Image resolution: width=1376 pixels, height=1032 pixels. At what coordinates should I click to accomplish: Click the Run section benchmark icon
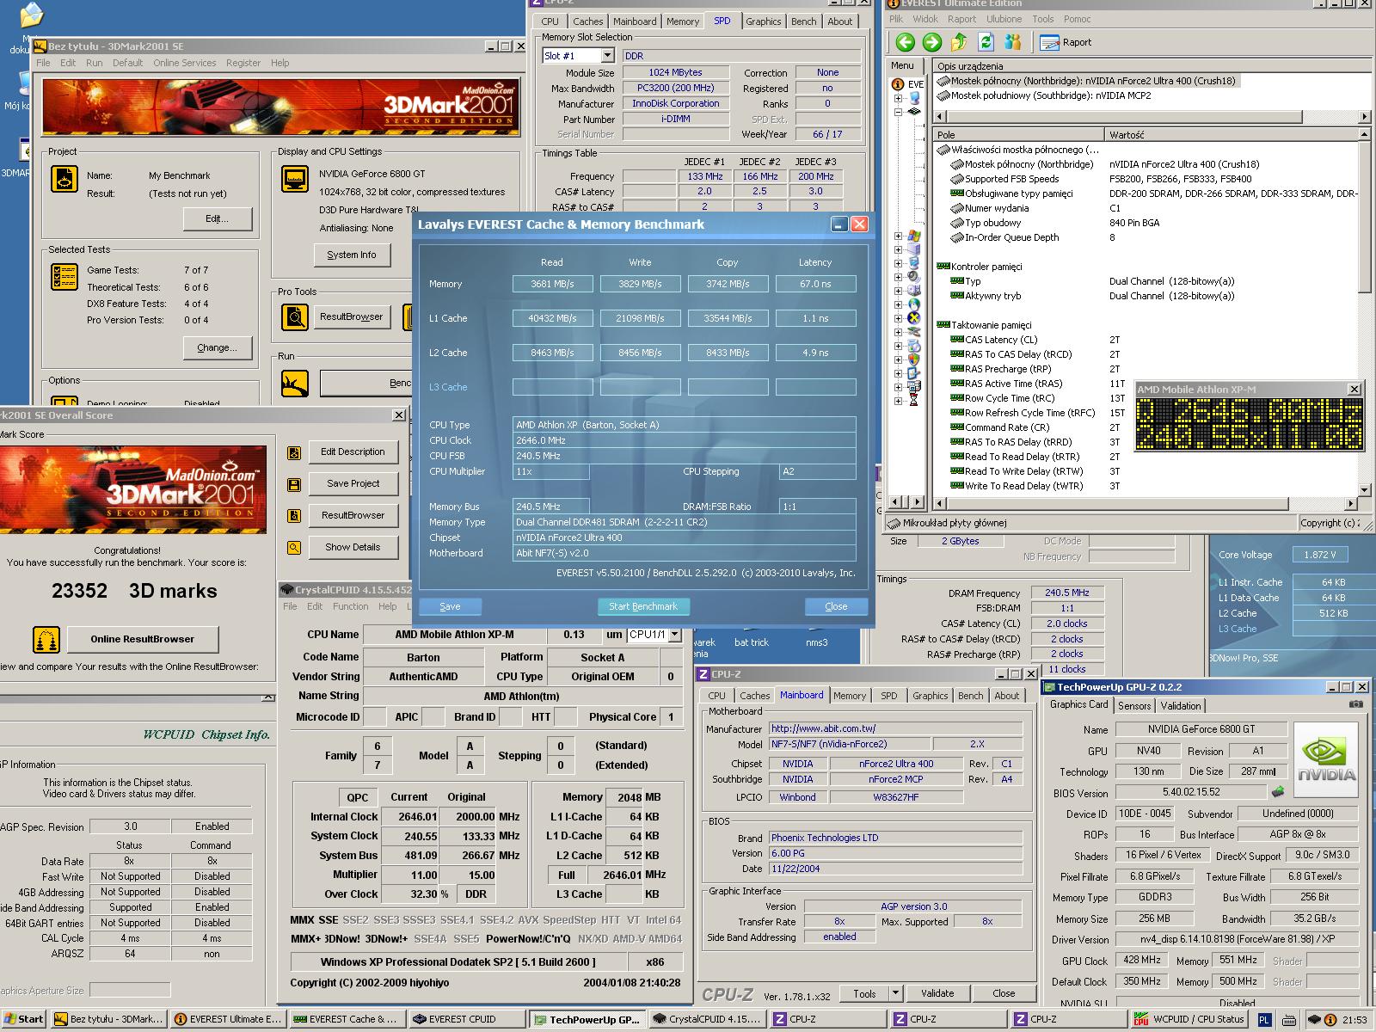(295, 383)
